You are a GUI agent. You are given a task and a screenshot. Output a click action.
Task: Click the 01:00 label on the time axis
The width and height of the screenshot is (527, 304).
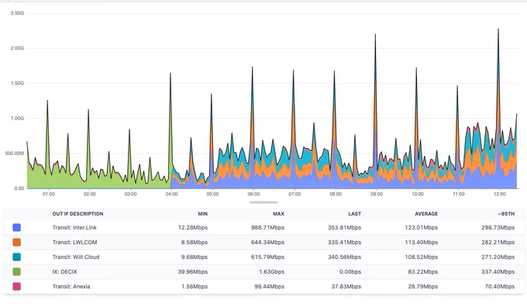tap(49, 194)
